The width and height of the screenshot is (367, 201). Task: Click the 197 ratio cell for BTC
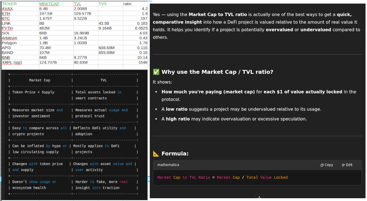coord(135,18)
